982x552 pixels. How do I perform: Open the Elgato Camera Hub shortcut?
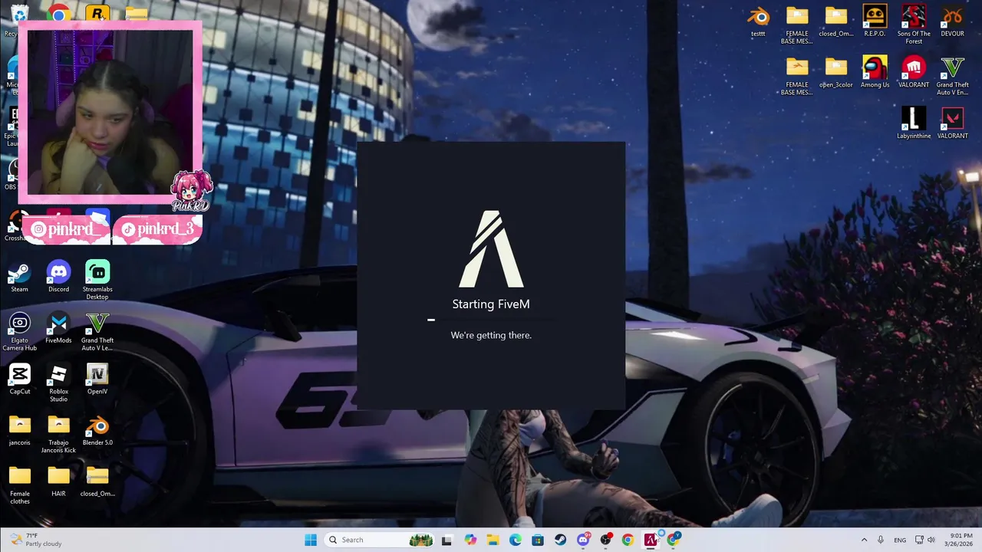coord(19,332)
